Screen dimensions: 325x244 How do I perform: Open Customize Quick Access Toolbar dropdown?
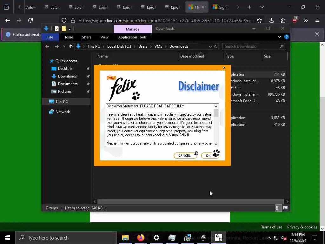[x=70, y=29]
